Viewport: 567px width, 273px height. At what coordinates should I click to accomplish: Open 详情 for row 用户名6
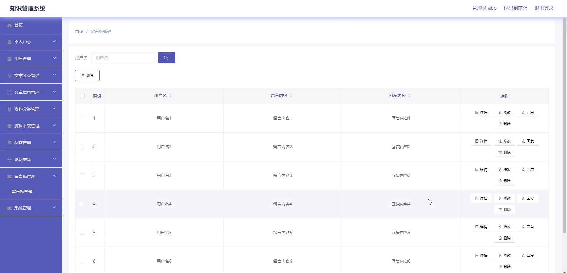pos(481,256)
